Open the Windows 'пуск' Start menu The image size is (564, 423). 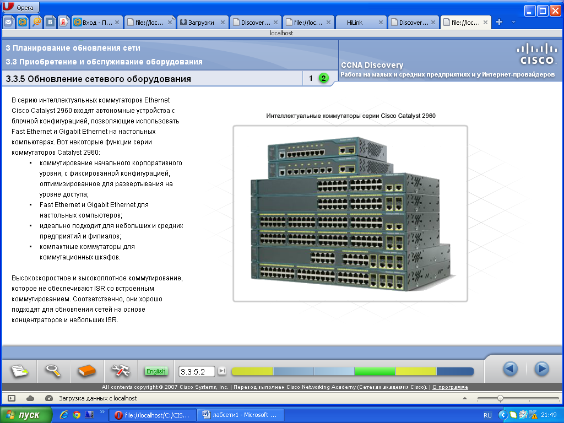(26, 415)
